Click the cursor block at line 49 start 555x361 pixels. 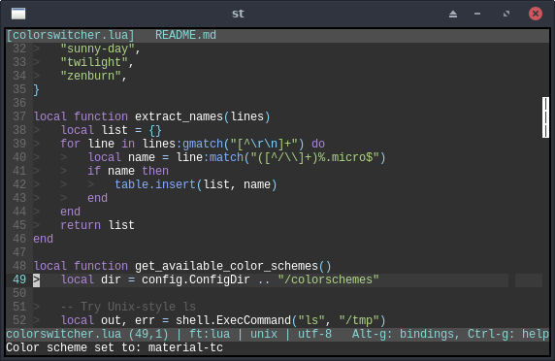tap(37, 279)
